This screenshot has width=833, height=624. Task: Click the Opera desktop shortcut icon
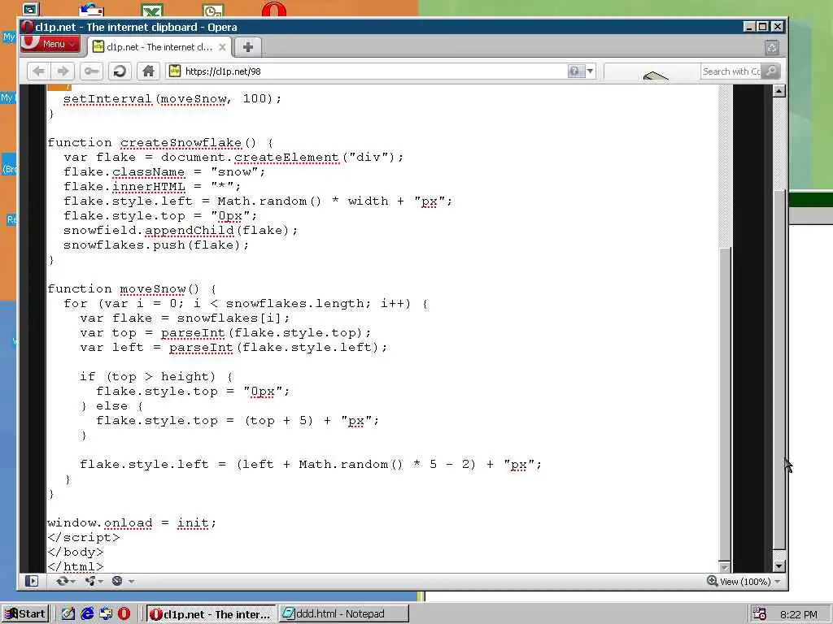[273, 9]
